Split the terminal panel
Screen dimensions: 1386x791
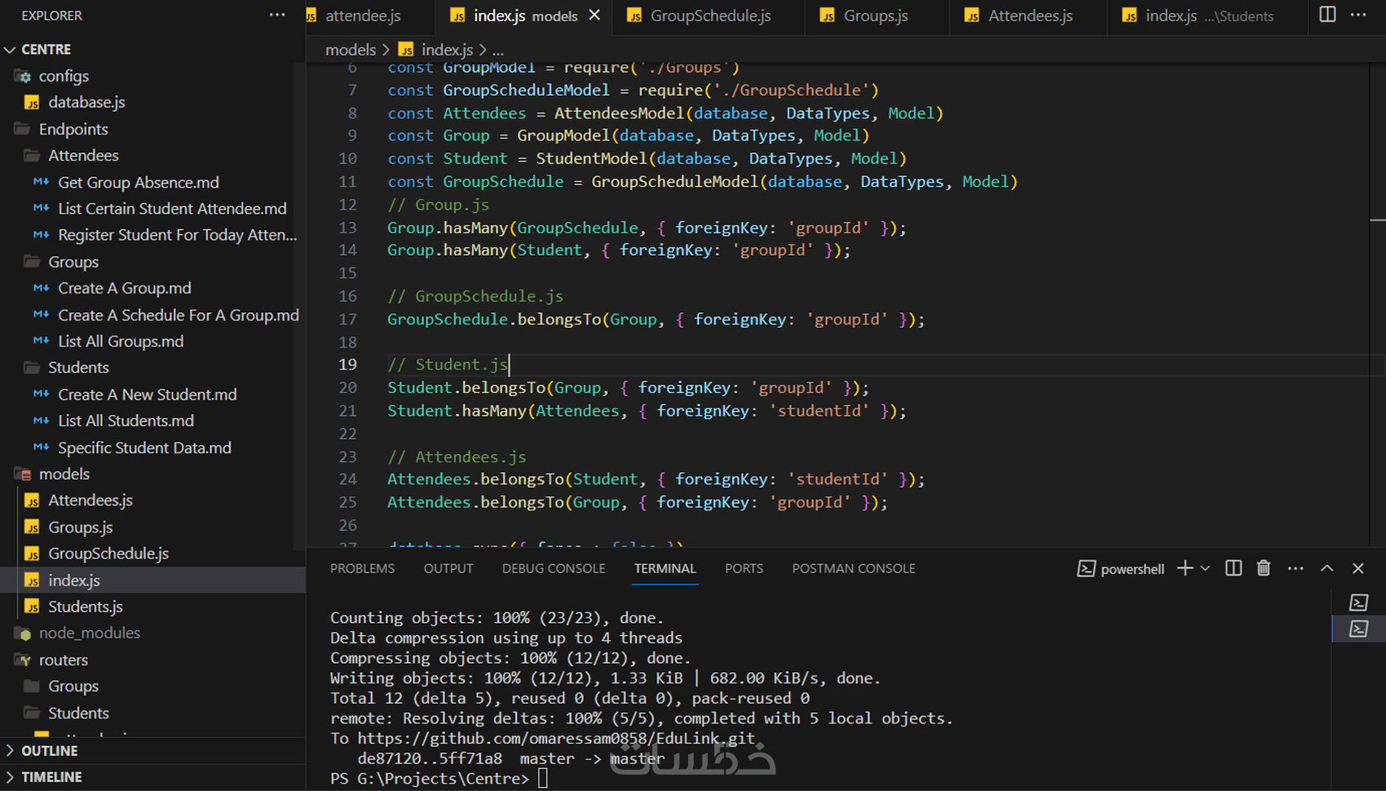(x=1234, y=568)
